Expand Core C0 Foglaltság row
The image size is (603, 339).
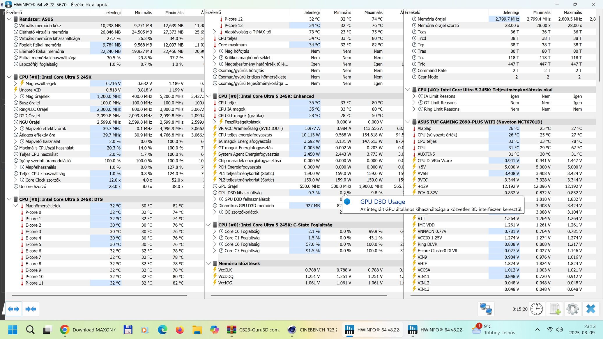coord(215,231)
